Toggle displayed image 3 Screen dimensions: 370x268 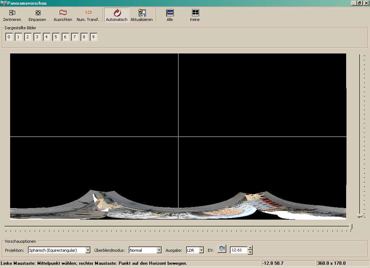pyautogui.click(x=37, y=37)
